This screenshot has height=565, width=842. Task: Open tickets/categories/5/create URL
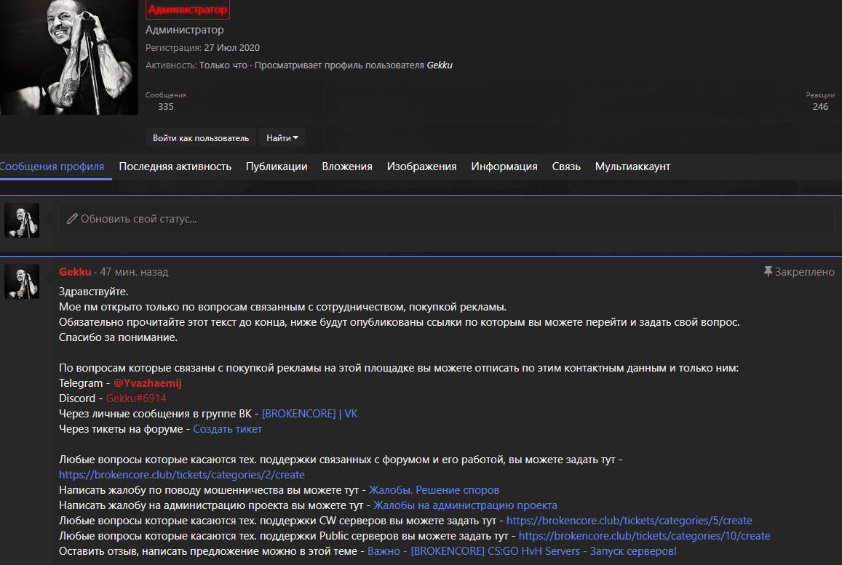pyautogui.click(x=629, y=521)
